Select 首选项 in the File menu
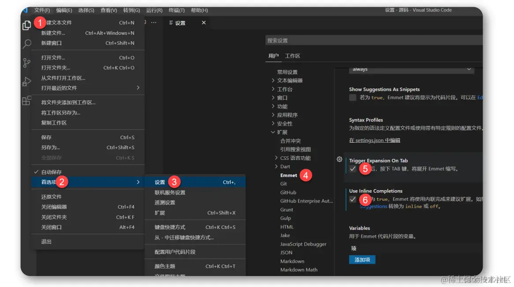This screenshot has width=514, height=287. 88,182
